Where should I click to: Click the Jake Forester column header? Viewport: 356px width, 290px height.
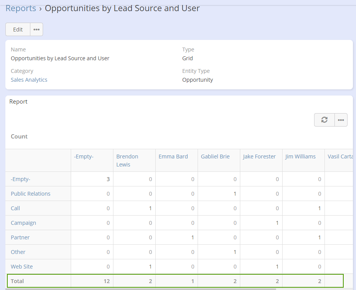(259, 157)
